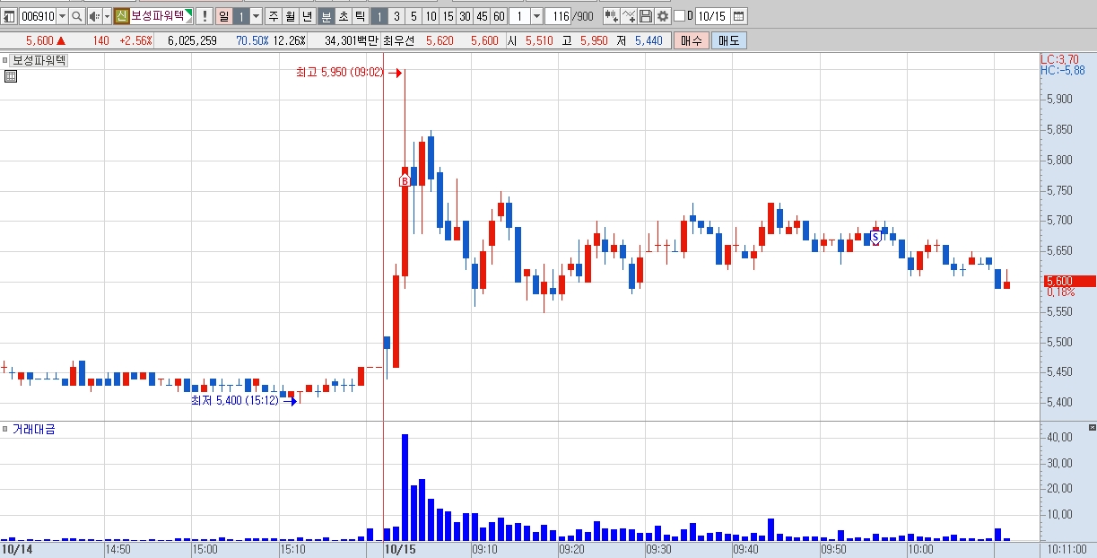This screenshot has height=558, width=1097.
Task: Switch chart to 틱 (tick) mode
Action: (x=359, y=16)
